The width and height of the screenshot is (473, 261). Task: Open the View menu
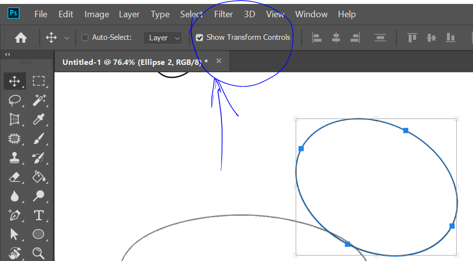pyautogui.click(x=275, y=14)
